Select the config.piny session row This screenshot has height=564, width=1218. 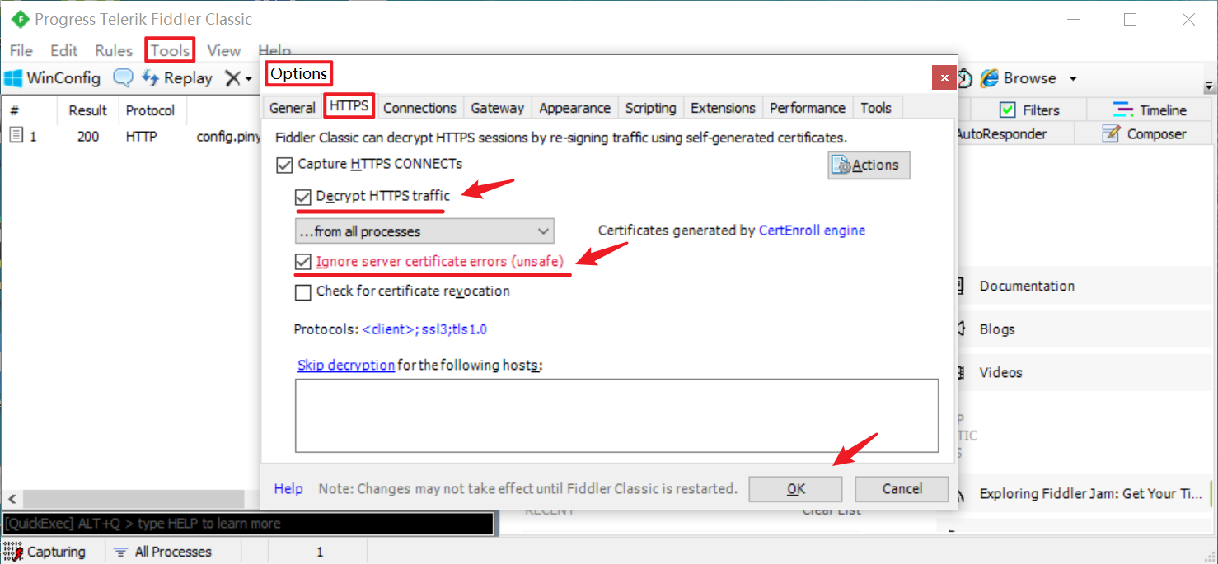(x=132, y=137)
